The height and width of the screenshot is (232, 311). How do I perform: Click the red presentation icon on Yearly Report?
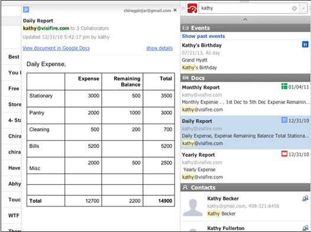284,154
